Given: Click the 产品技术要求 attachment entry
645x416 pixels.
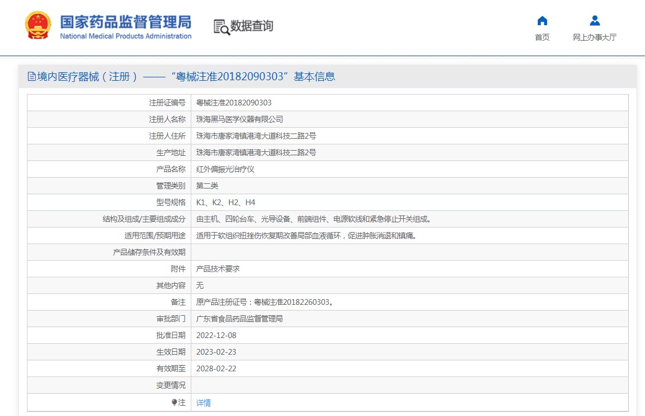Looking at the screenshot, I should pos(218,269).
